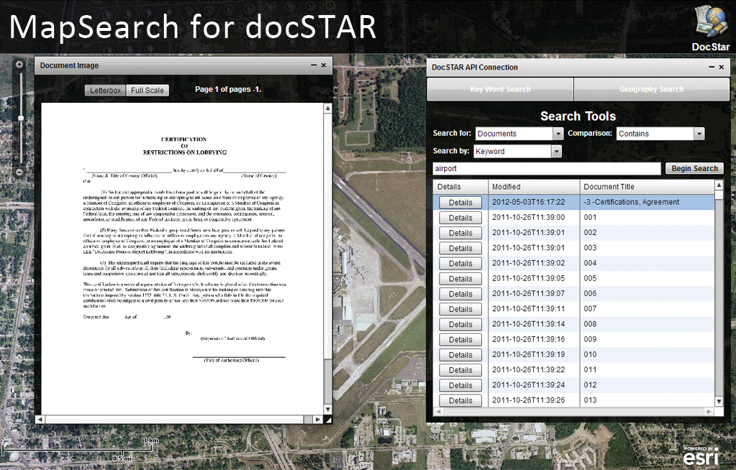Open Details for document 010

tap(460, 355)
